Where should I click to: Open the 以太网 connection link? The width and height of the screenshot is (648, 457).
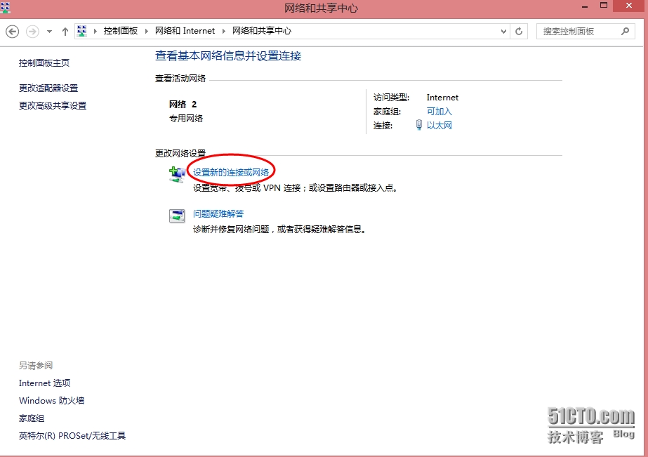coord(439,125)
